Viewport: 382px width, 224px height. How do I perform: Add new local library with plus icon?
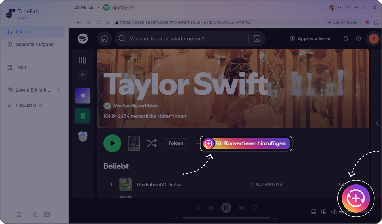coord(59,90)
